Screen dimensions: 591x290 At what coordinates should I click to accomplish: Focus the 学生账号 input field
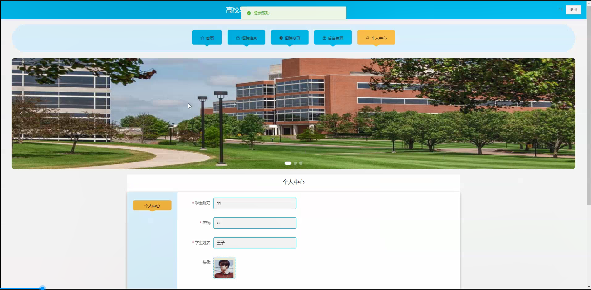point(255,204)
